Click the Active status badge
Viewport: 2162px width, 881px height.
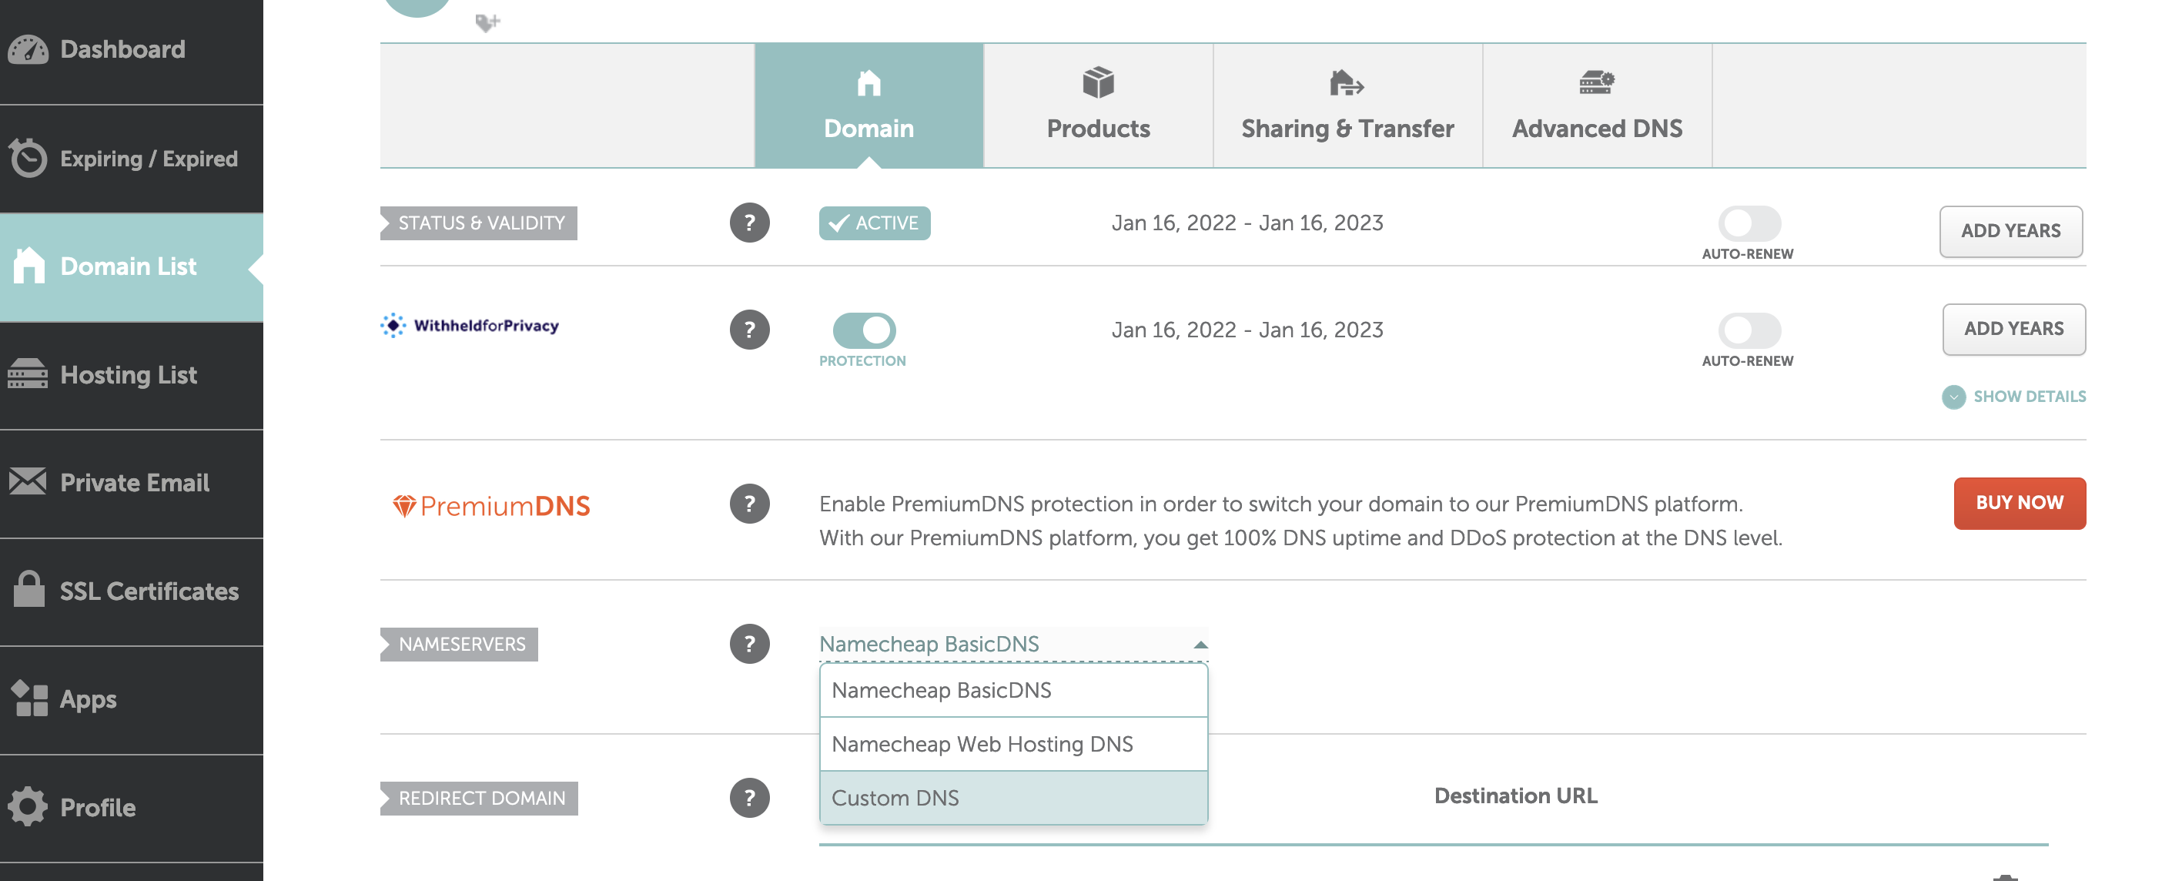coord(874,223)
